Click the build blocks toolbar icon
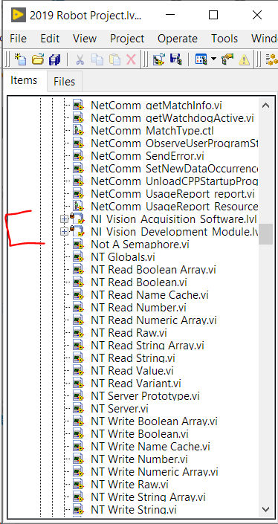Image resolution: width=278 pixels, height=524 pixels. [272, 60]
